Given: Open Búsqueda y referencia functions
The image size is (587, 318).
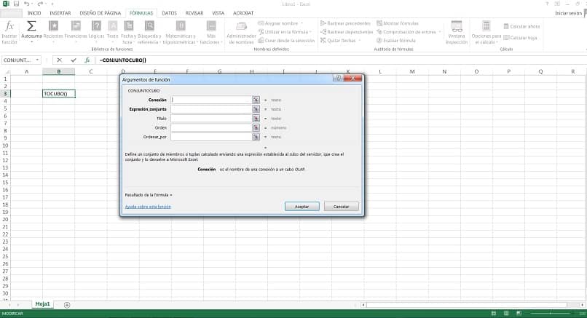Looking at the screenshot, I should (149, 26).
